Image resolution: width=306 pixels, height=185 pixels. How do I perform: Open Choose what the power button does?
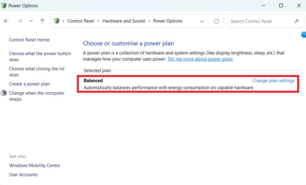click(40, 56)
